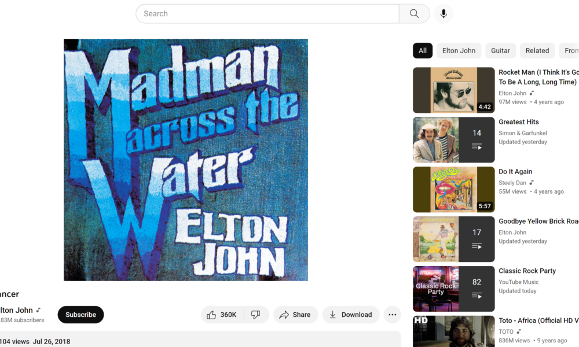The image size is (579, 347).
Task: Click the 55M views text
Action: pyautogui.click(x=512, y=191)
